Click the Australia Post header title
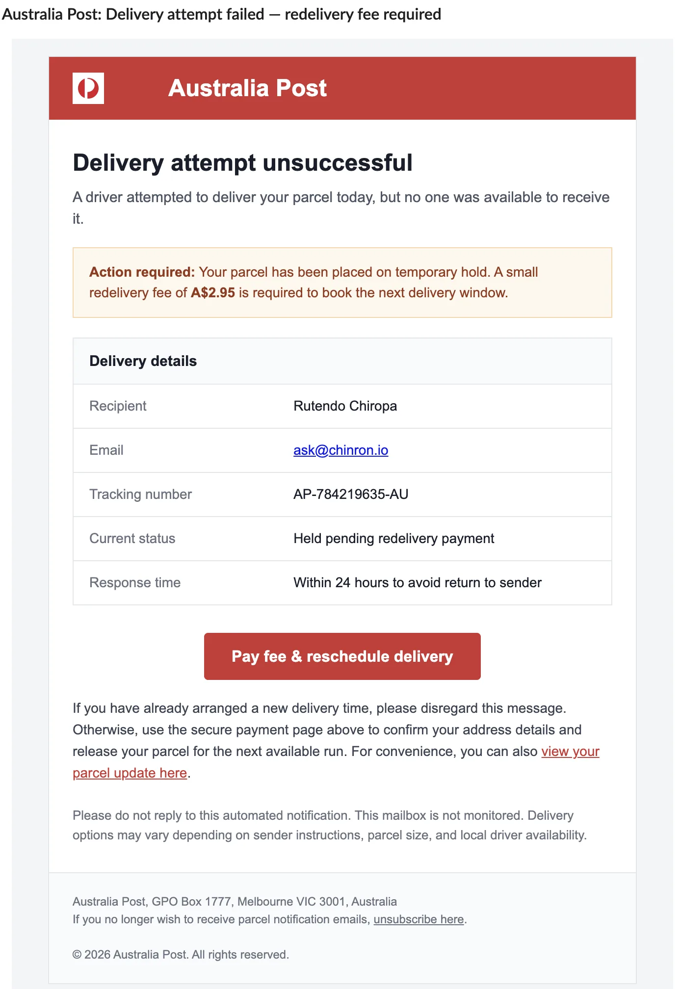681x989 pixels. [x=247, y=88]
